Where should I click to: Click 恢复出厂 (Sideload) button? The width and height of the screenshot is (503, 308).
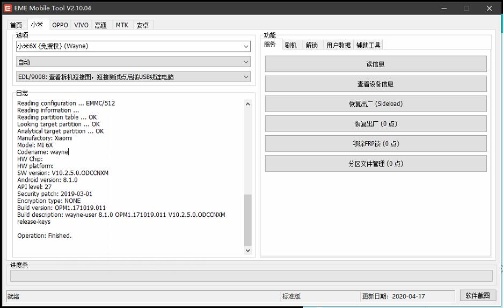[x=376, y=104]
